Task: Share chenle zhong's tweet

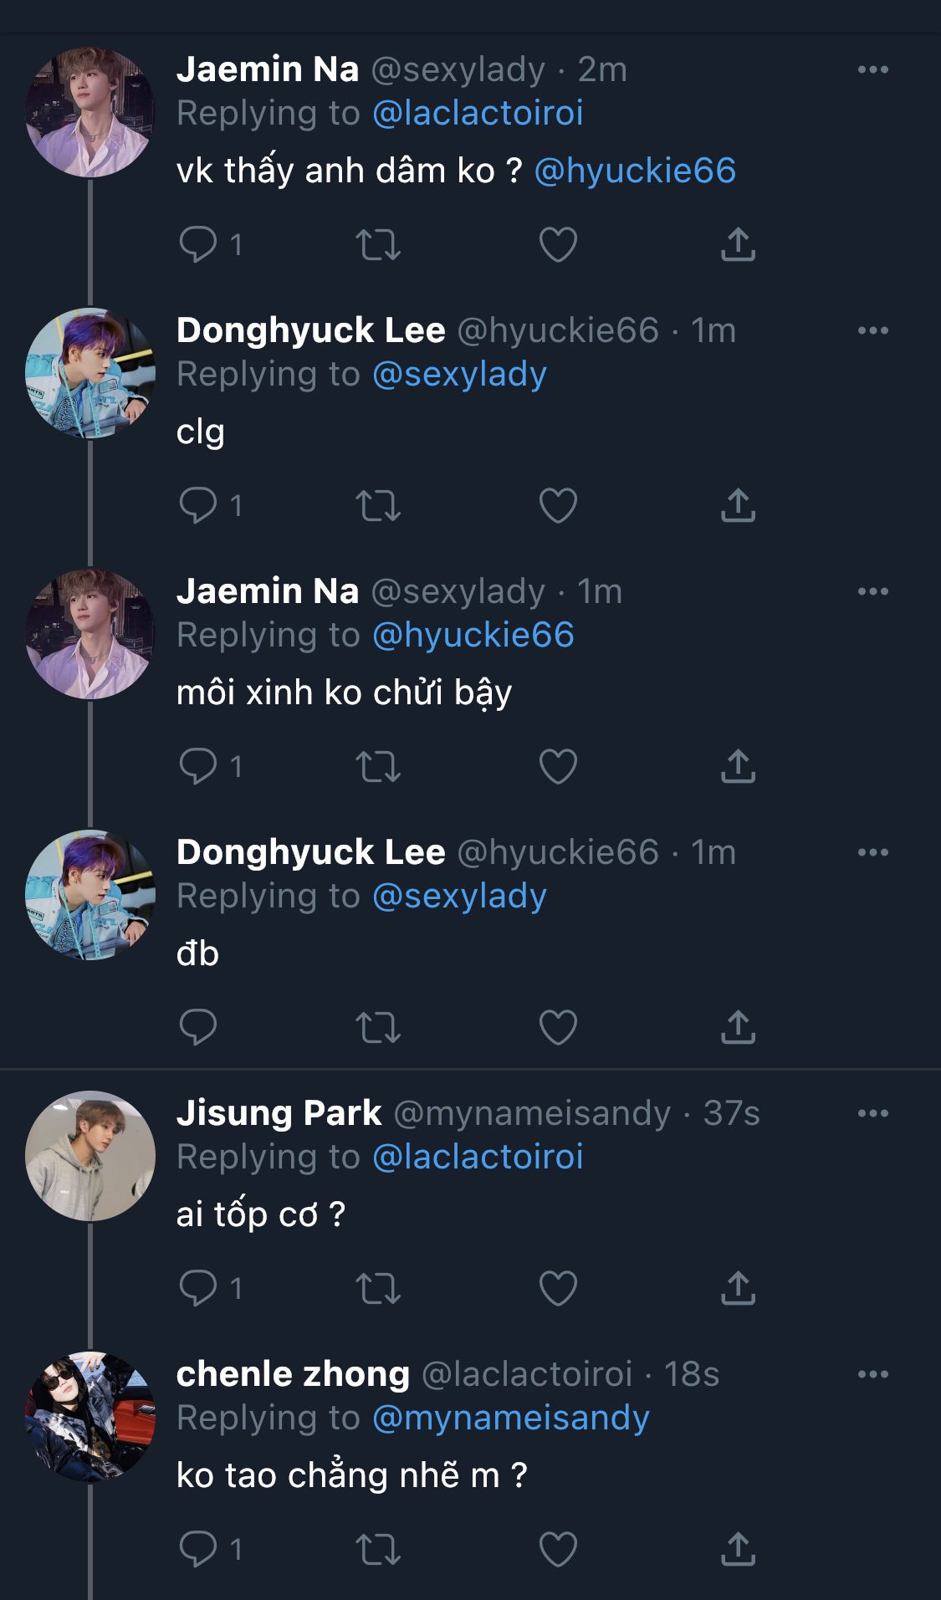Action: pyautogui.click(x=738, y=1549)
